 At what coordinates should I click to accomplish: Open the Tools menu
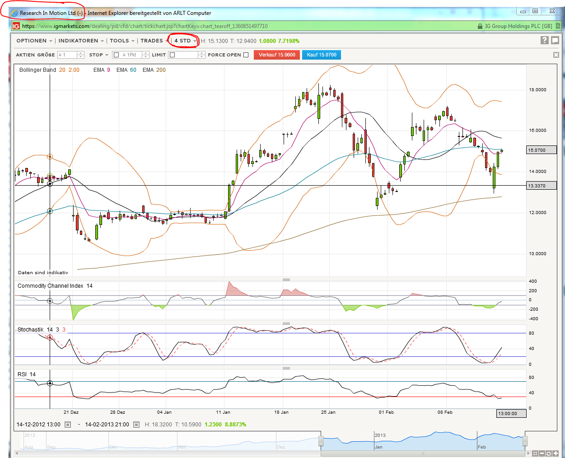(x=122, y=41)
